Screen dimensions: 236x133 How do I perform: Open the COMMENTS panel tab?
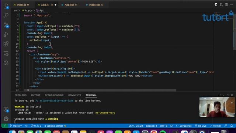[74, 95]
